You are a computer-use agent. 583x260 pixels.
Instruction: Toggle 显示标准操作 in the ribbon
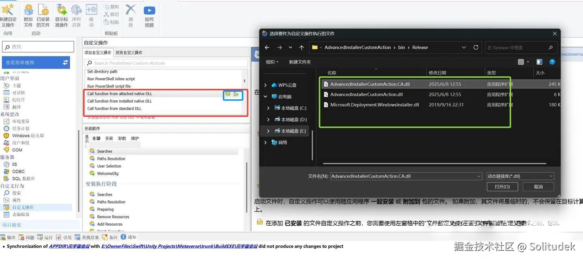pos(62,15)
